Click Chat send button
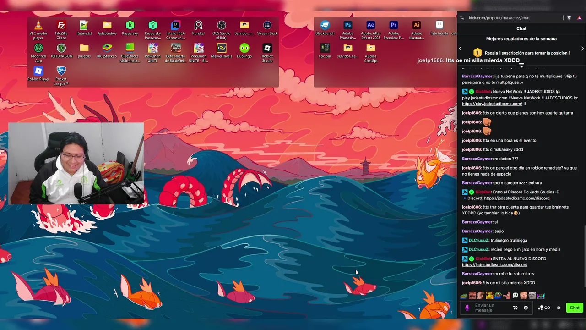This screenshot has height=330, width=586. point(575,308)
